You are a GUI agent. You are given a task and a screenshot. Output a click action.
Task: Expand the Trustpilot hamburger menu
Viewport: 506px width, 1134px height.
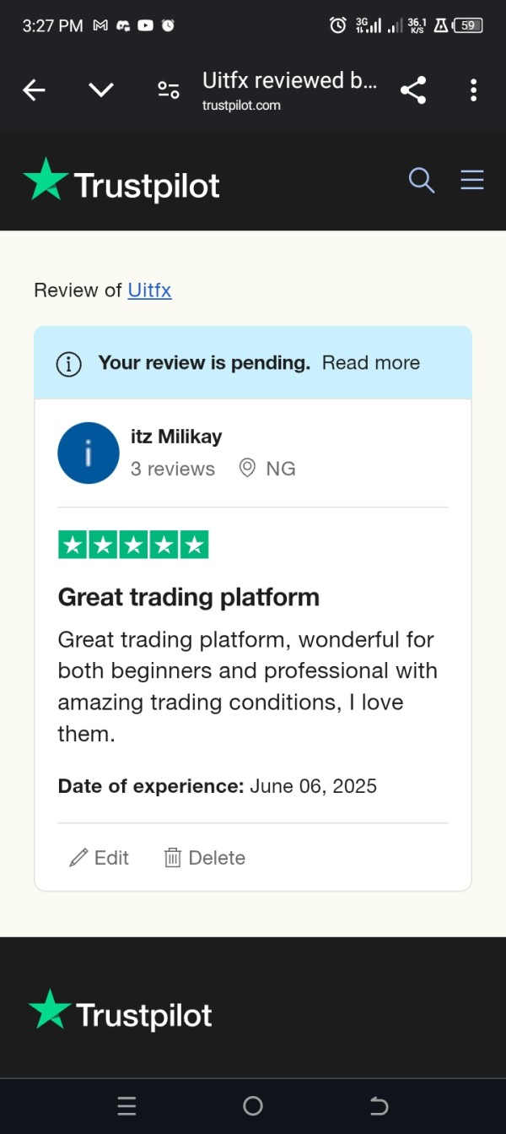(x=472, y=180)
